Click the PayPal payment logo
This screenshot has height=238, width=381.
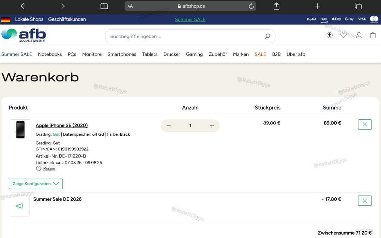[x=311, y=19]
